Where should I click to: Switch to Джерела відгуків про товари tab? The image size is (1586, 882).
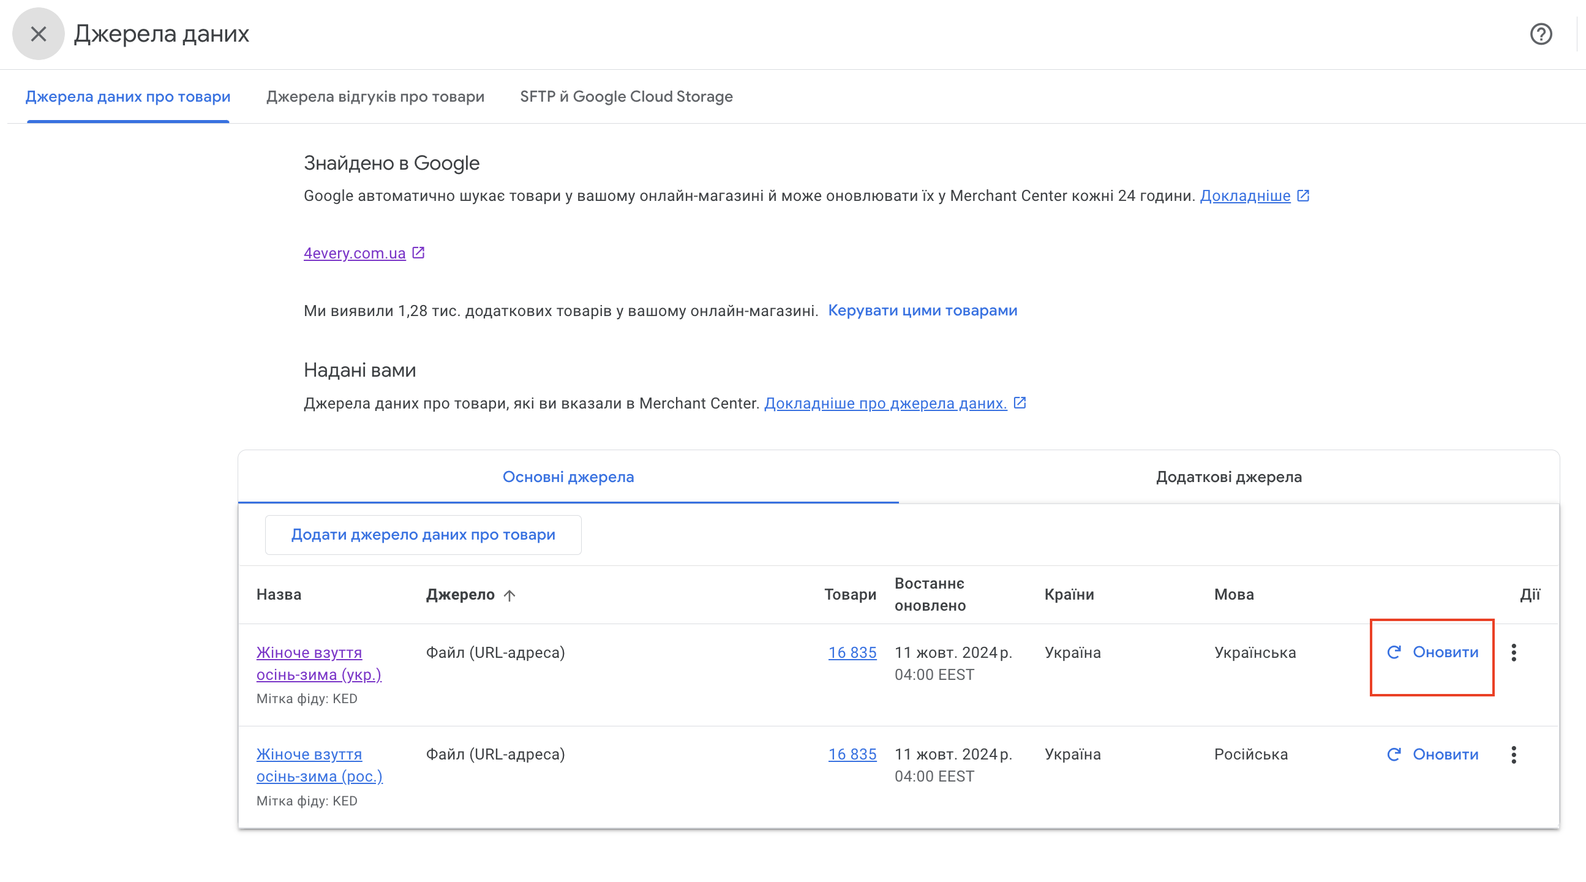click(x=375, y=97)
